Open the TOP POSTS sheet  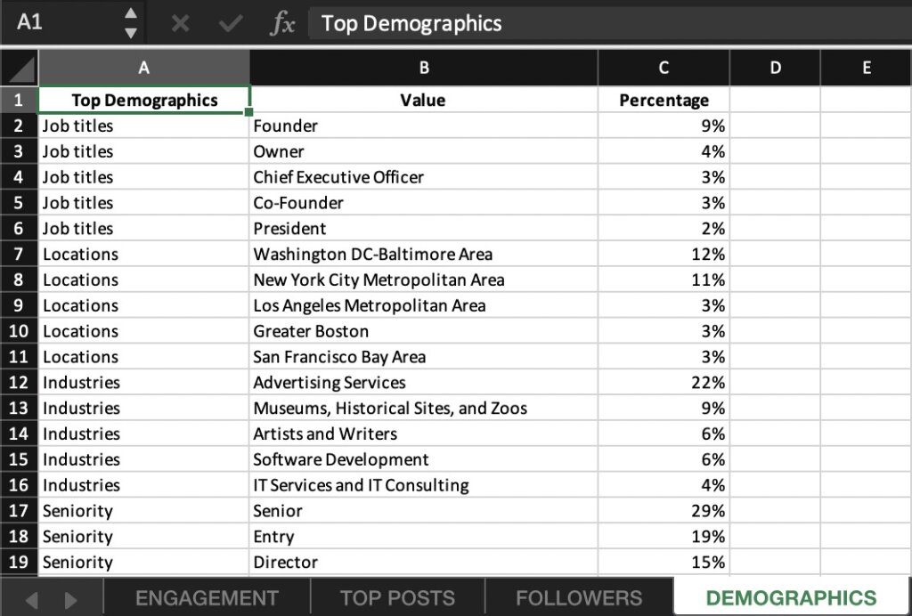click(x=396, y=597)
